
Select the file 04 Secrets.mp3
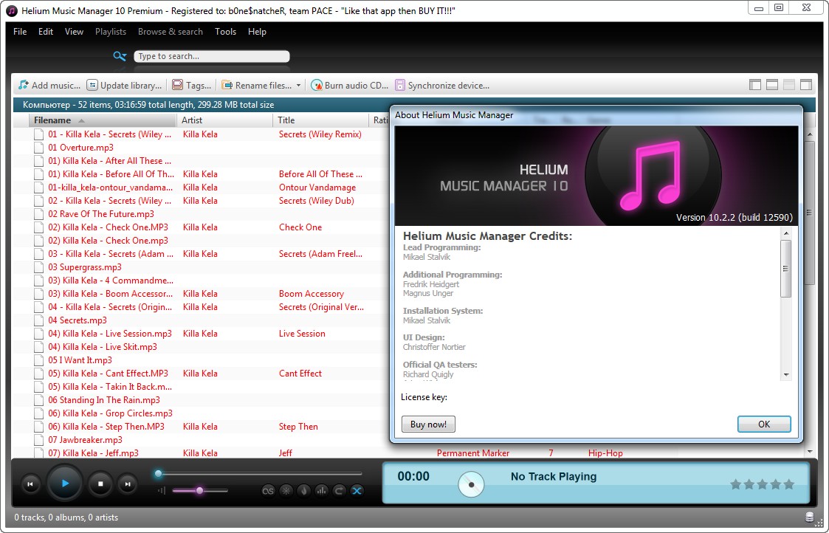tap(78, 320)
